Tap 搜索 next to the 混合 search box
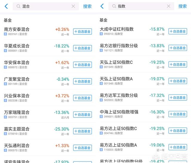The width and height of the screenshot is (191, 163). pyautogui.click(x=87, y=6)
